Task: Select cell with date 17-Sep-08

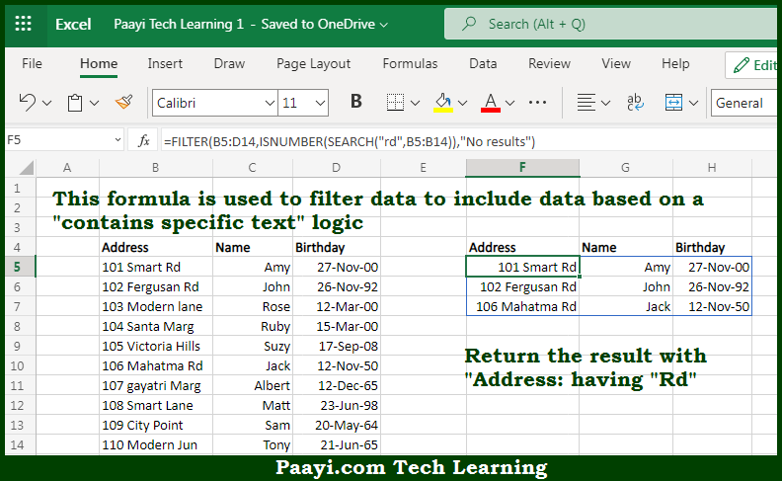Action: coord(337,347)
